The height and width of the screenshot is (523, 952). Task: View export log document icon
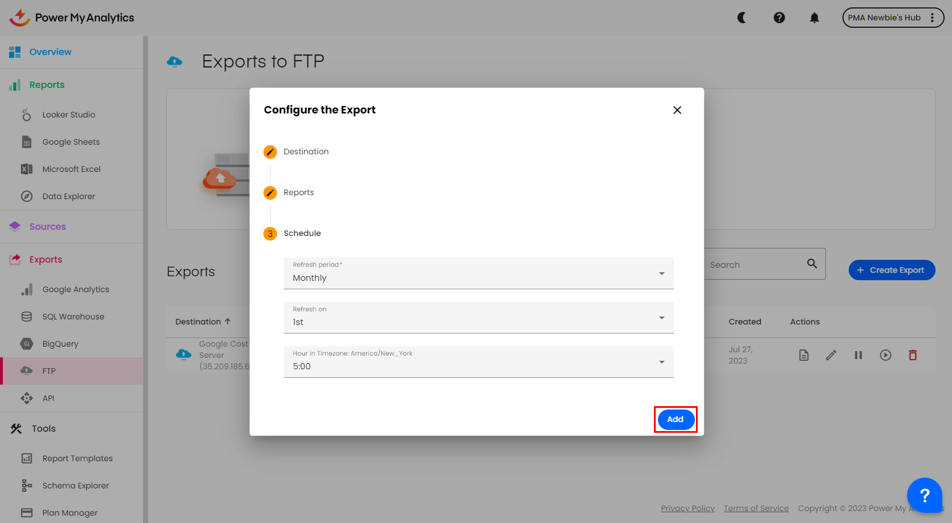(804, 355)
